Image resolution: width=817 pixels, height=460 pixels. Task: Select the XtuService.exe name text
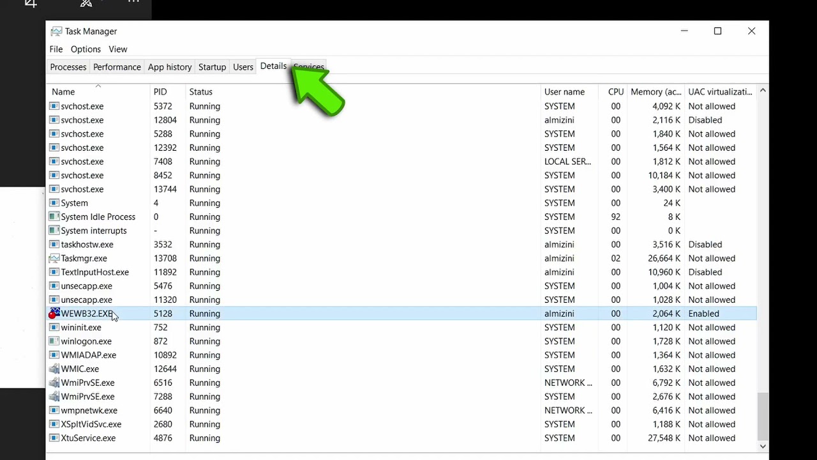pyautogui.click(x=88, y=438)
